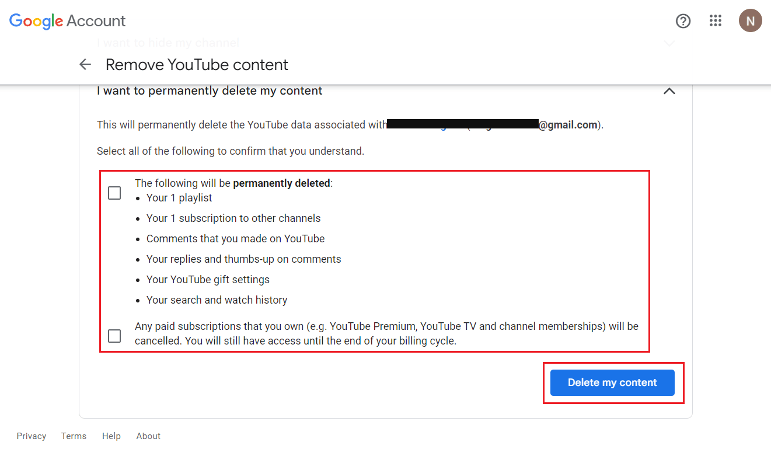771x449 pixels.
Task: Collapse the permanently delete my content section
Action: click(669, 91)
